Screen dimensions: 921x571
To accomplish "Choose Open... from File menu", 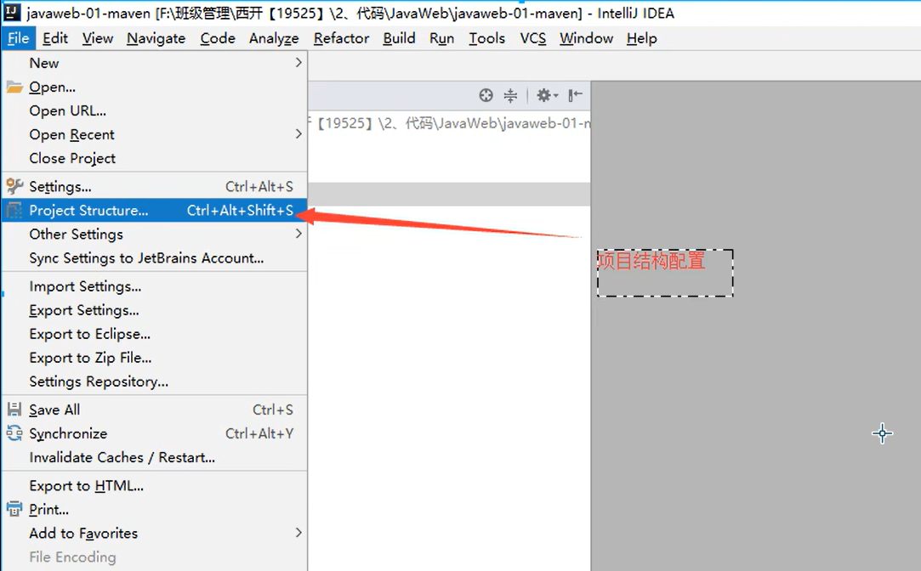I will [x=155, y=87].
